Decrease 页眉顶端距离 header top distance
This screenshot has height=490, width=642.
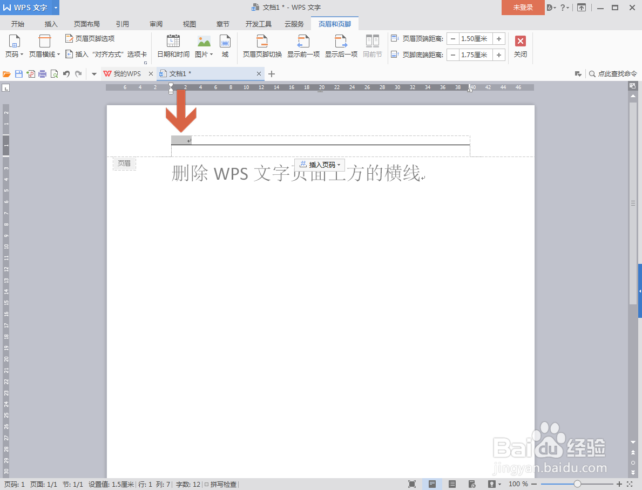[453, 39]
